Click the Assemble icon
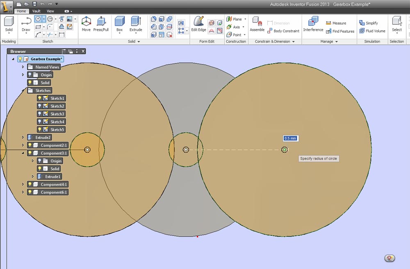 [257, 24]
